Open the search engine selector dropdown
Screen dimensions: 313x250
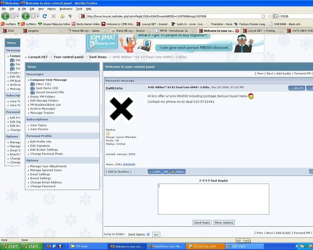[276, 16]
